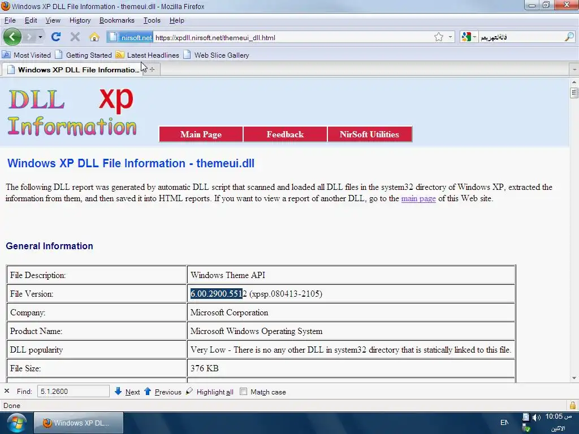Click the volume speaker tray icon
Viewport: 579px width, 434px height.
(x=537, y=418)
